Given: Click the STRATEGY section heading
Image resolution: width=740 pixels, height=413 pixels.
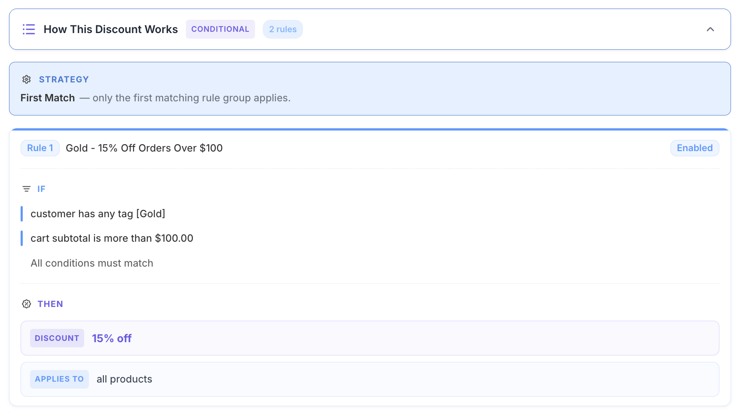Looking at the screenshot, I should 64,79.
